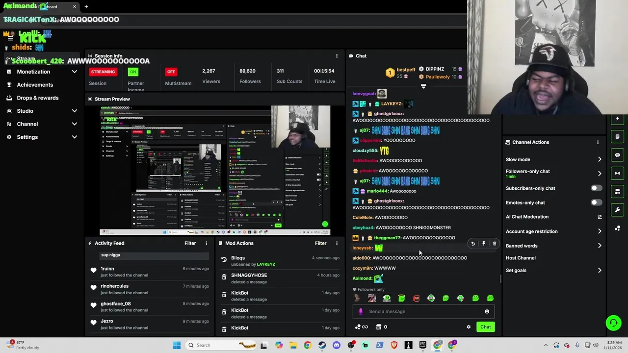Image resolution: width=628 pixels, height=353 pixels.
Task: Click the broadcast signal sidebar icon
Action: (617, 173)
